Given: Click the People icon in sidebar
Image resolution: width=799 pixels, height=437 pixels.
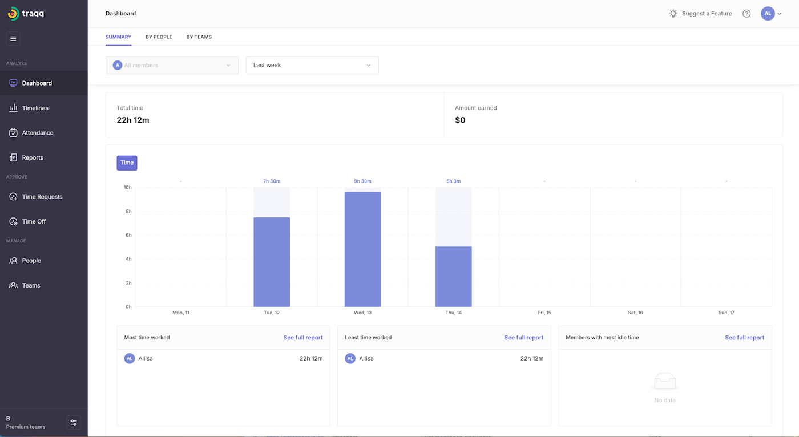Looking at the screenshot, I should [13, 261].
